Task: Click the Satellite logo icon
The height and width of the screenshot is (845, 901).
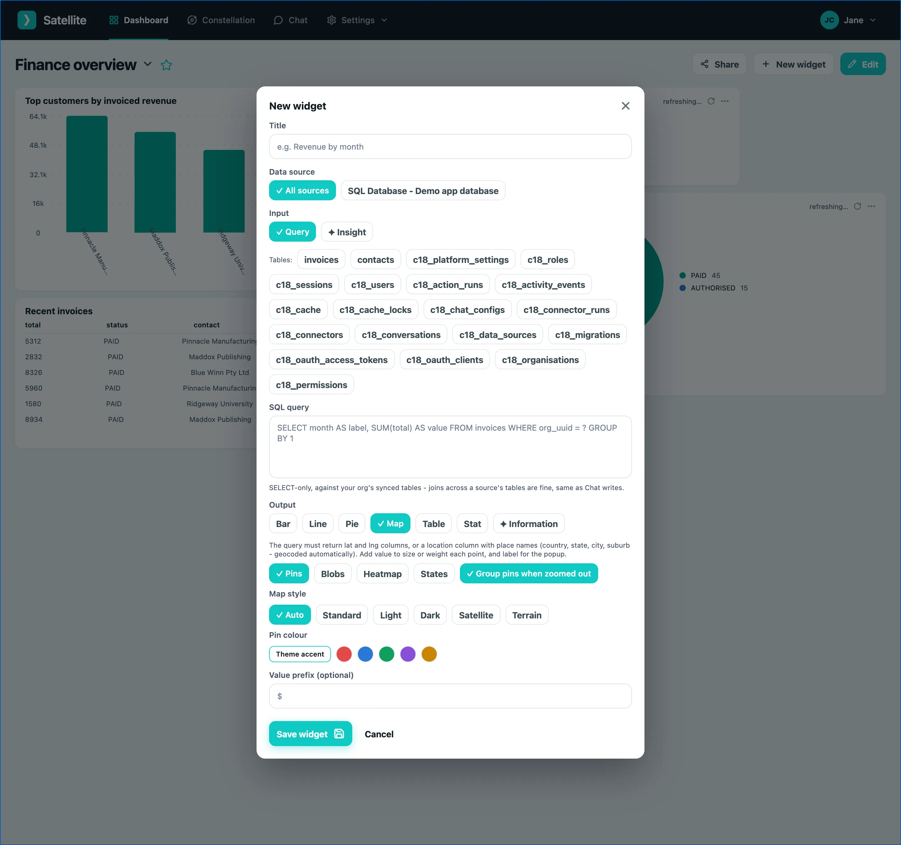Action: click(27, 20)
